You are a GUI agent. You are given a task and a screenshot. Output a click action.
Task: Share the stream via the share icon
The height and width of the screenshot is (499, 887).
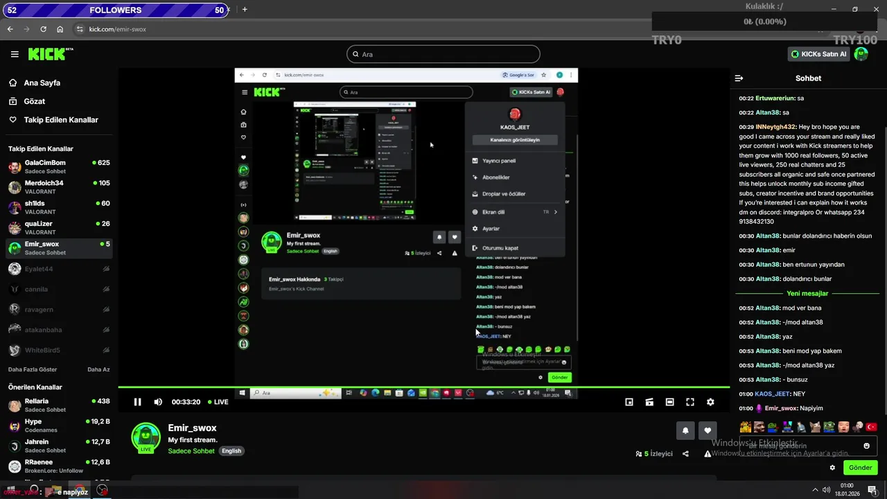685,454
